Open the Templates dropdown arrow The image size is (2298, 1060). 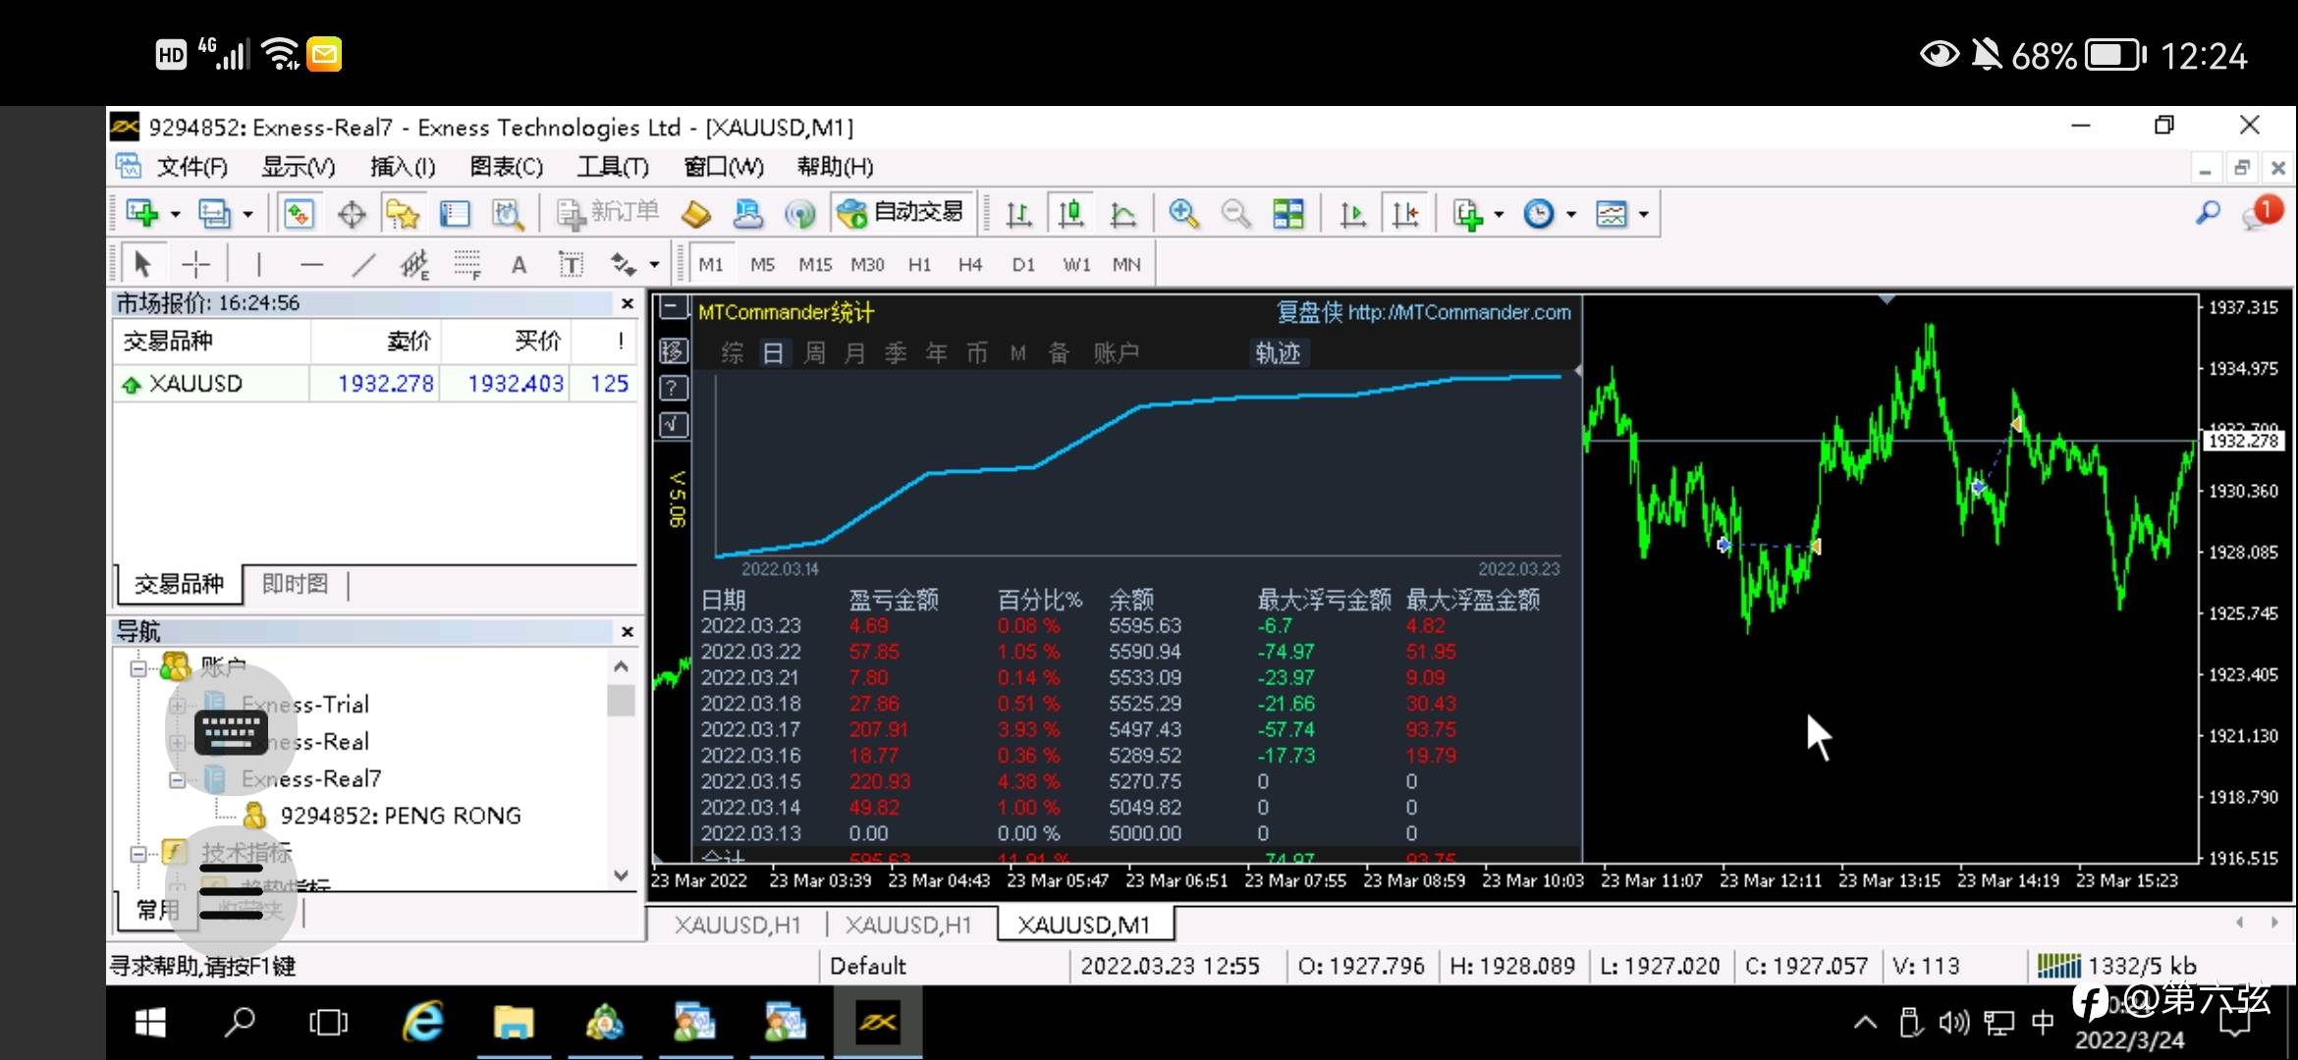click(x=1643, y=214)
